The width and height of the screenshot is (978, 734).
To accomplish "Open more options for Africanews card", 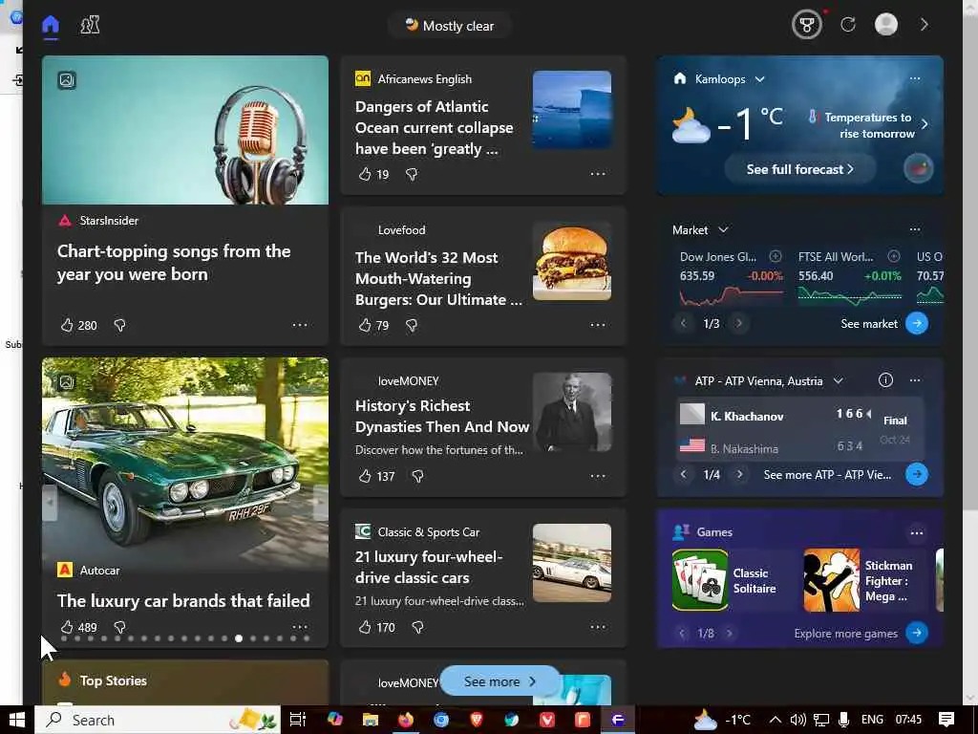I will [598, 174].
